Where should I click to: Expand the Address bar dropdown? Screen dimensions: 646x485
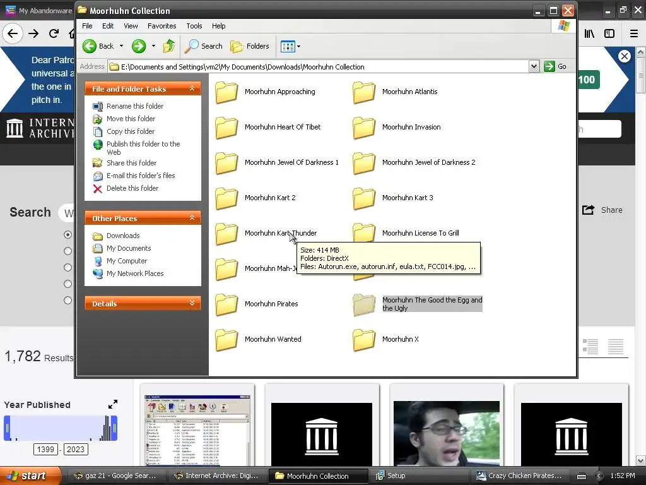(x=534, y=66)
